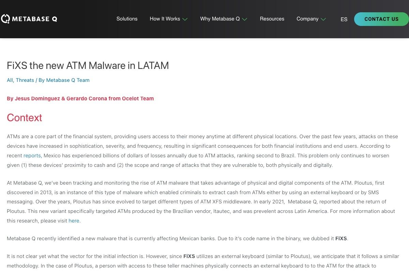Open the Company menu
This screenshot has height=273, width=409.
(307, 19)
